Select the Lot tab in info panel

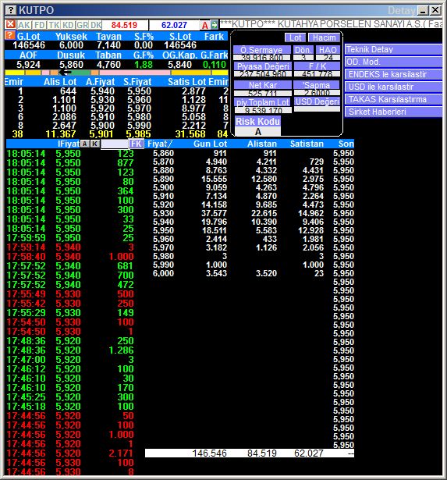pyautogui.click(x=295, y=37)
